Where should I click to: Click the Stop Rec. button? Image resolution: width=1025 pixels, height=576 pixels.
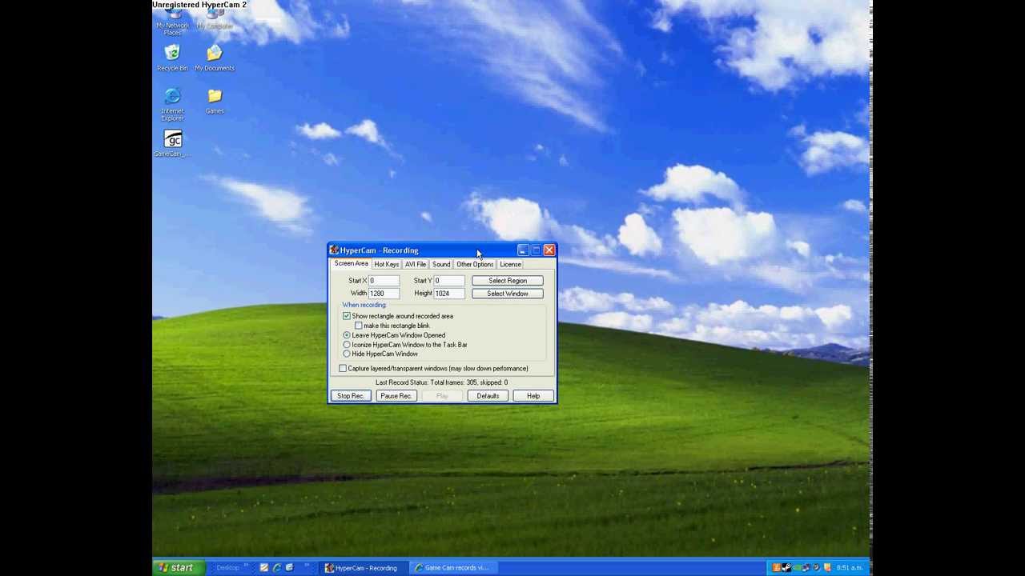pyautogui.click(x=351, y=396)
